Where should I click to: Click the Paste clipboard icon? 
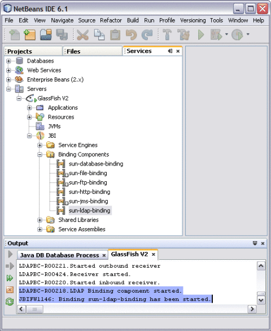pos(115,34)
